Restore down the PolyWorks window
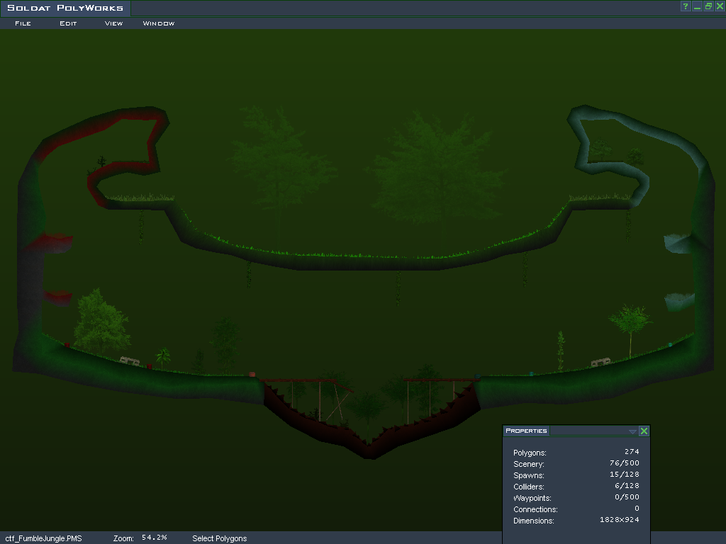 pyautogui.click(x=708, y=6)
